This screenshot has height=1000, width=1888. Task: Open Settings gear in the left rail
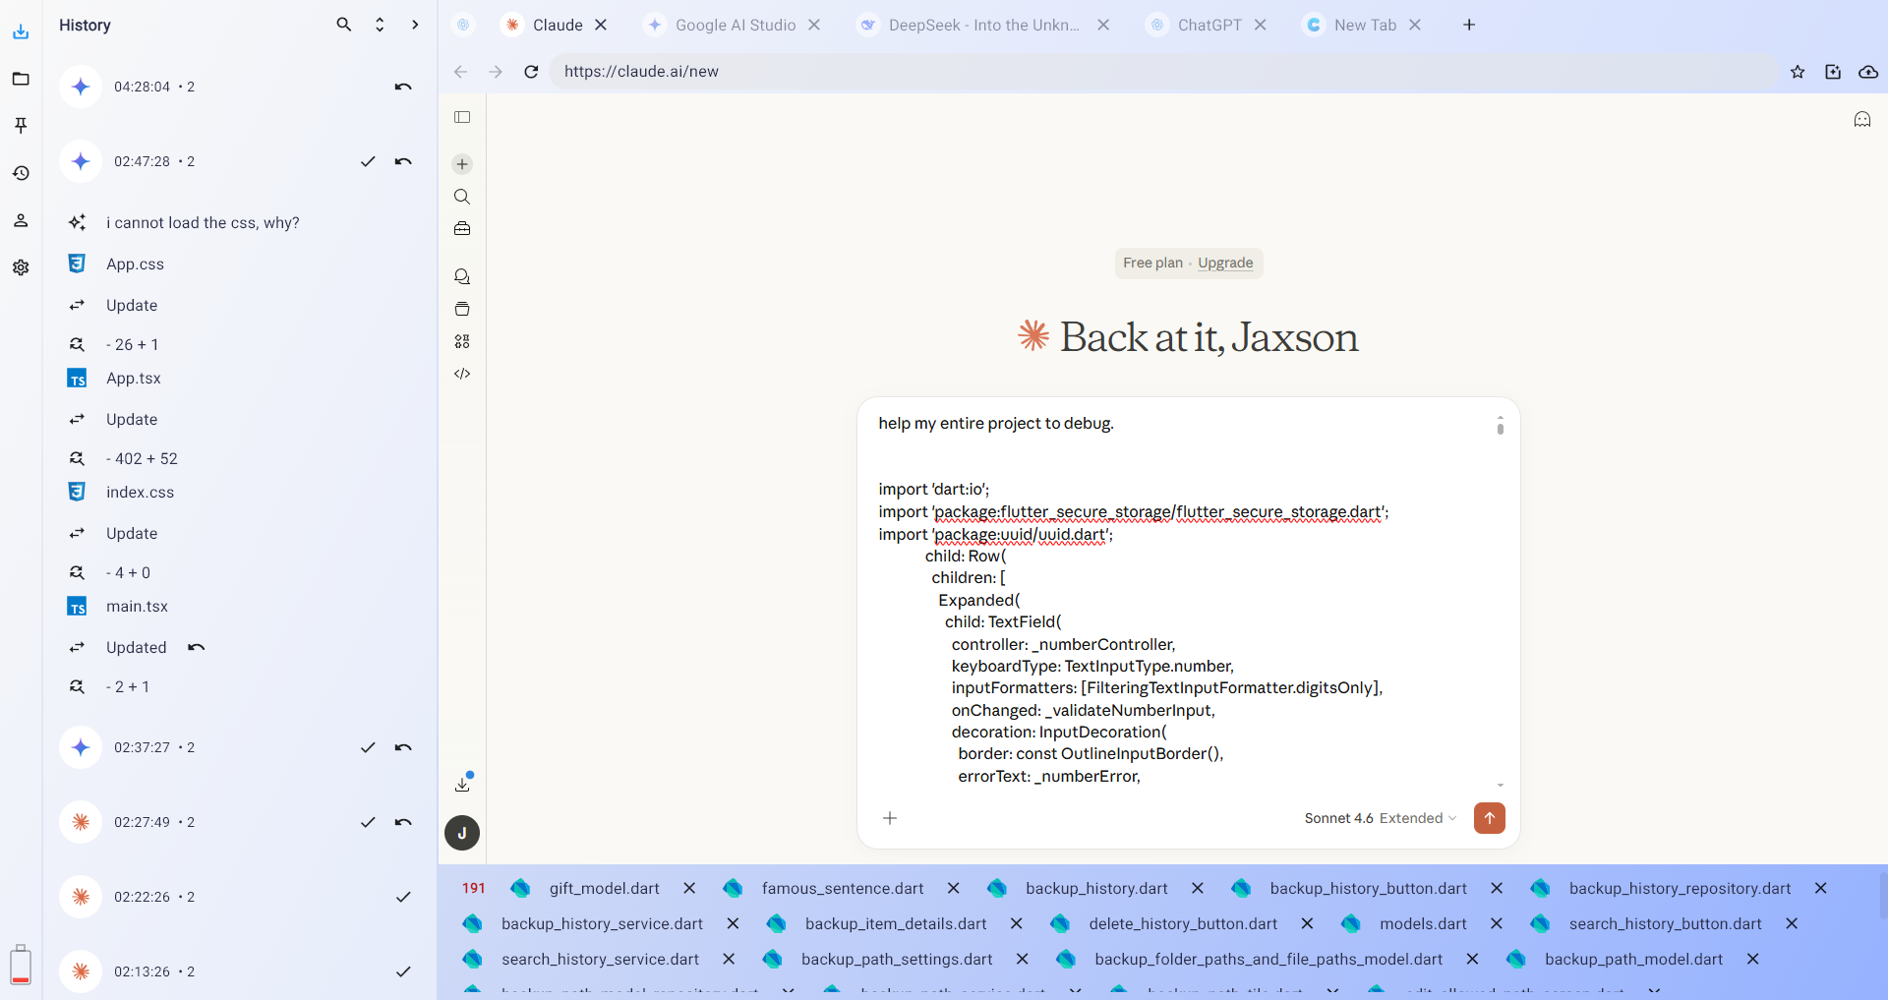21,267
